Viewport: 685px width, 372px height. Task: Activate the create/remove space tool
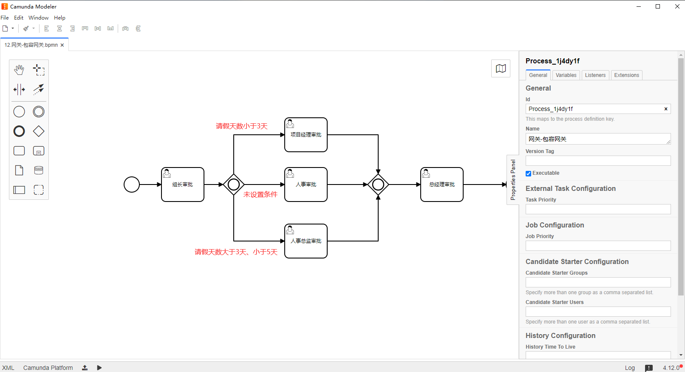click(x=19, y=89)
